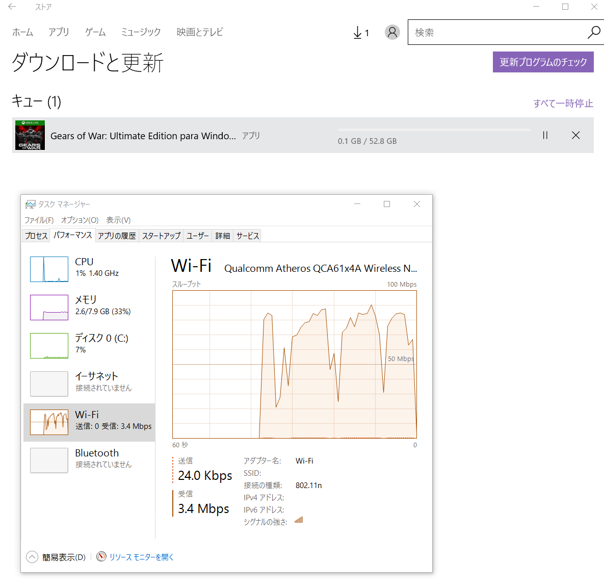Click the Task Manager title bar icon
604x587 pixels.
(31, 205)
